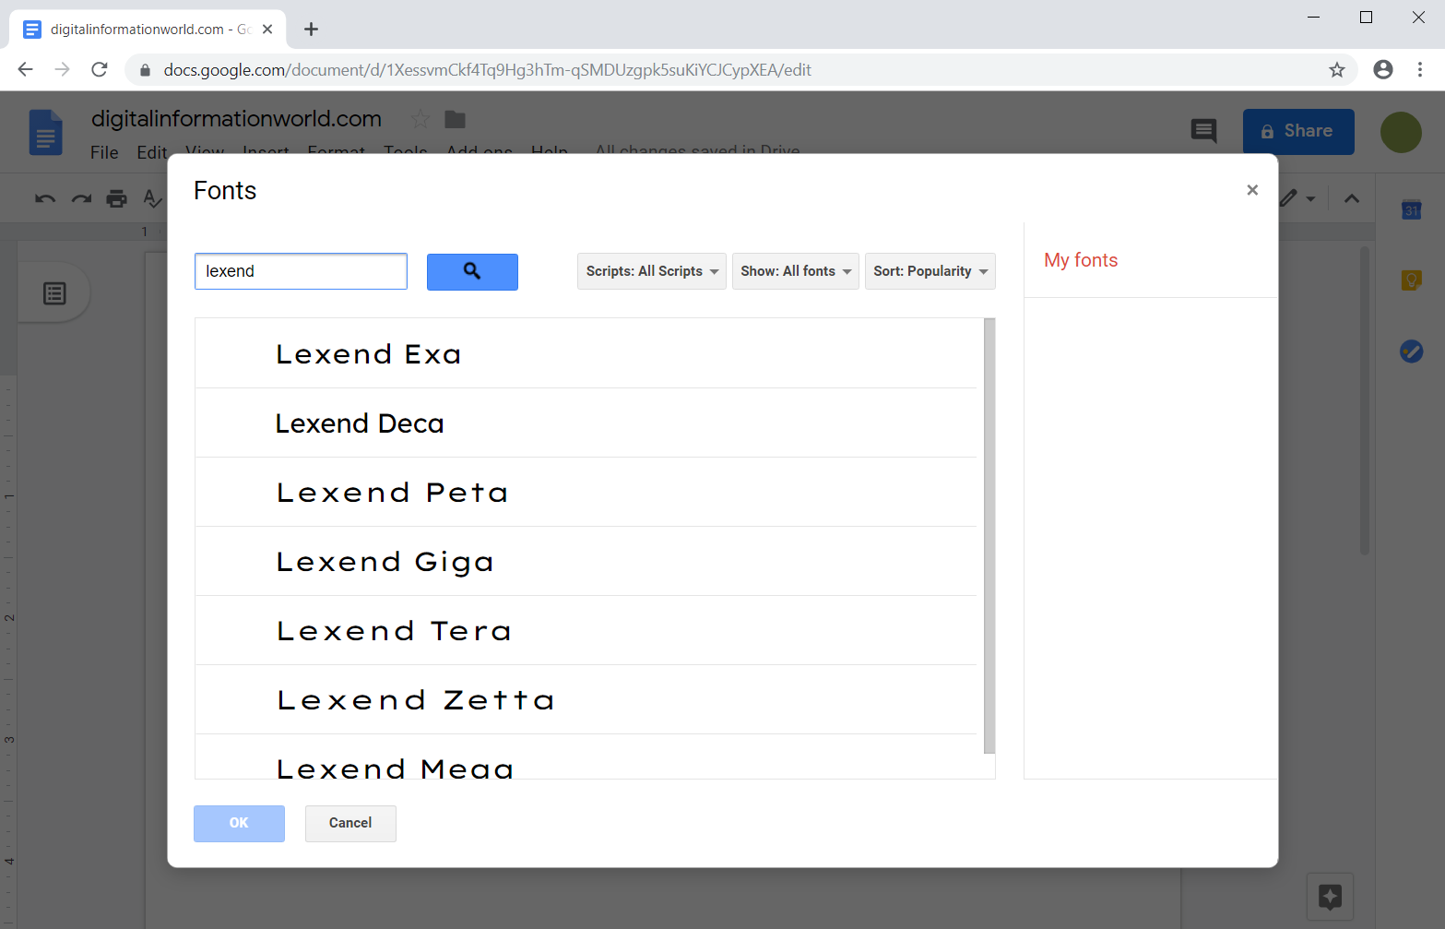This screenshot has width=1445, height=929.
Task: Open Google Calendar from the side panel
Action: (1411, 210)
